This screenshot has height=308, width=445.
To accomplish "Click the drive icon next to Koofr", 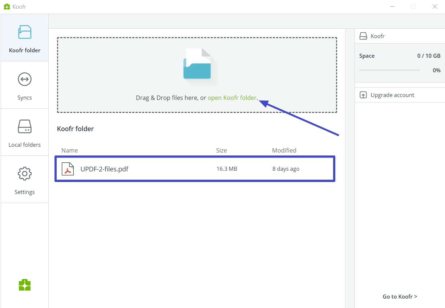I will (363, 36).
